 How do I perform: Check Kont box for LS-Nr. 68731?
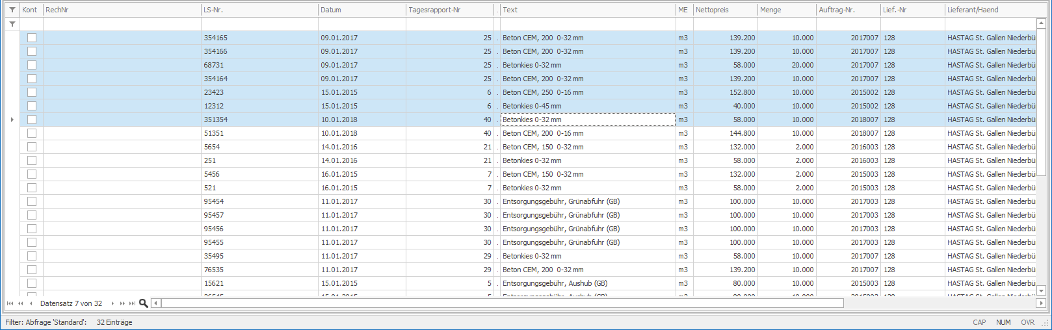pyautogui.click(x=31, y=65)
